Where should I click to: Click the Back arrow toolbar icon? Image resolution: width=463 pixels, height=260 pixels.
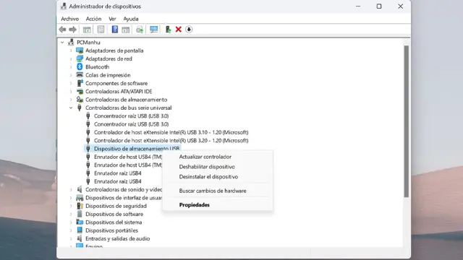(62, 30)
